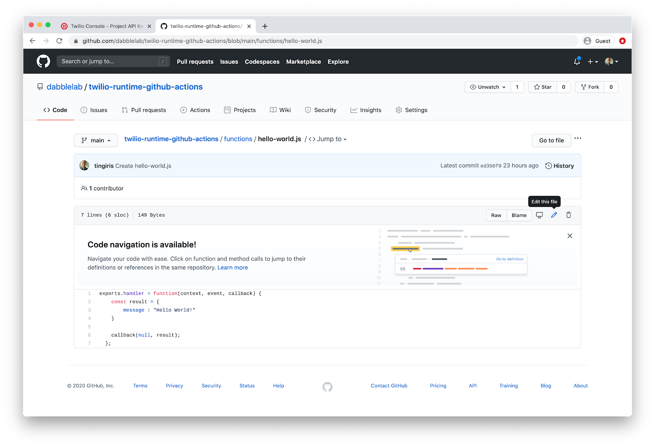655x447 pixels.
Task: Reload the page in Chrome
Action: click(x=59, y=41)
